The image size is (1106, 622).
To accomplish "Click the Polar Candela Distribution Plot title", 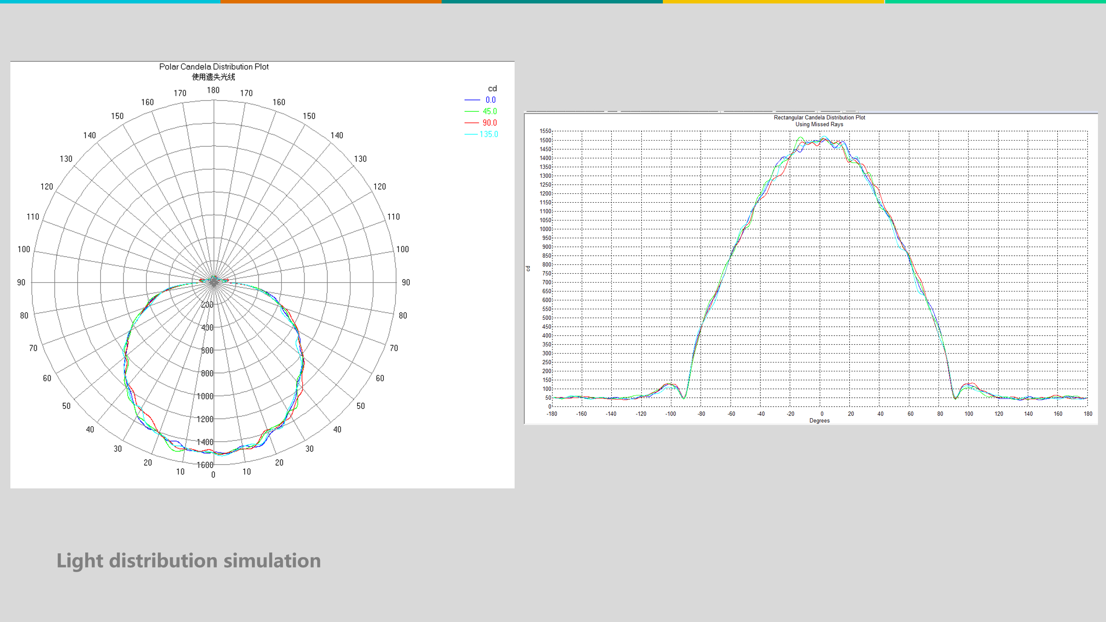I will click(214, 66).
